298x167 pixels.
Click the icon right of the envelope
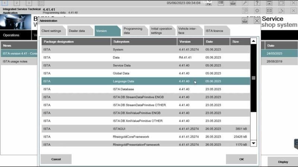tap(281, 11)
